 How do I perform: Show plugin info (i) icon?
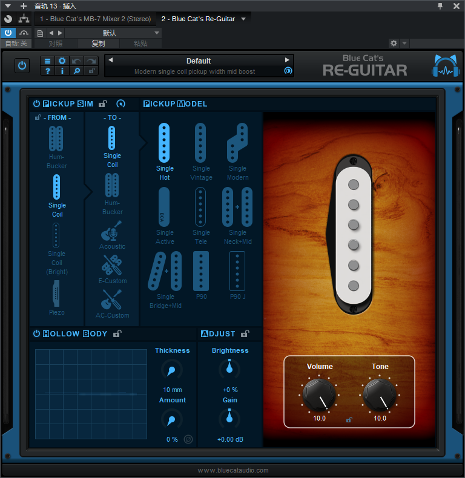point(62,71)
